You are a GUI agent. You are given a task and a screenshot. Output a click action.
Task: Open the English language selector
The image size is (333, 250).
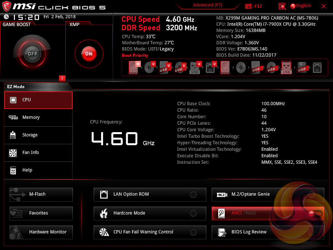pyautogui.click(x=300, y=6)
